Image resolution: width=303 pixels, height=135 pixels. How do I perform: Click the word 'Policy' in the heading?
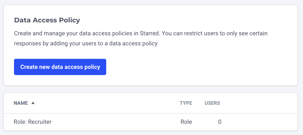(x=71, y=20)
